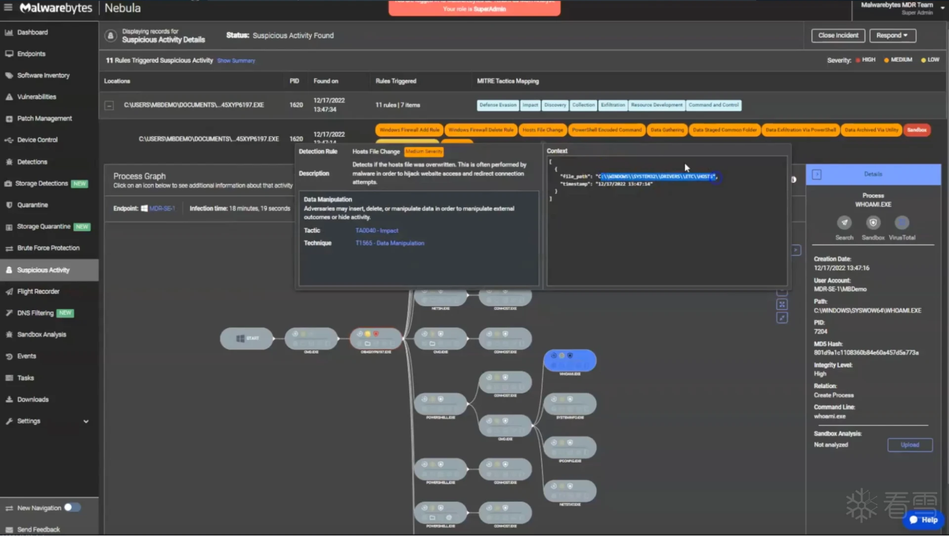Click the Discovery MITRE tag
Viewport: 949px width, 536px height.
555,105
